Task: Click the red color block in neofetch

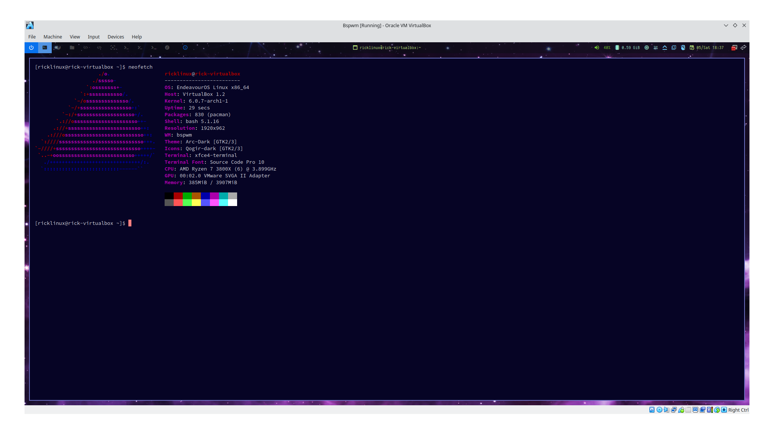Action: click(x=178, y=196)
